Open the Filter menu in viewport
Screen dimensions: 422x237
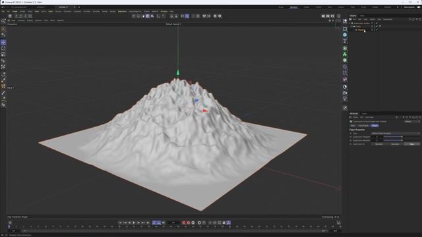click(46, 20)
